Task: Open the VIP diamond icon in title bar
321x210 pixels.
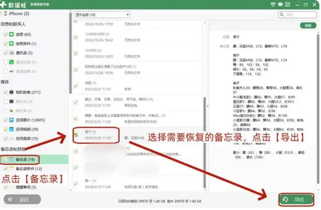Action: [x=273, y=4]
